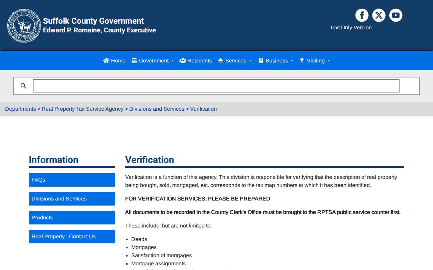Click the Verification page heading

(150, 160)
